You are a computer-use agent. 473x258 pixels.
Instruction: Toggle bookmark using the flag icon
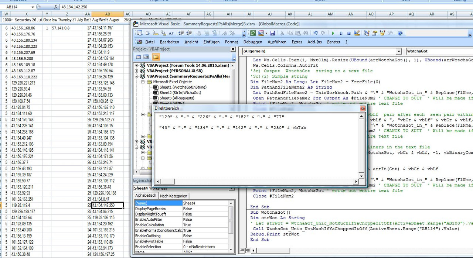(224, 33)
